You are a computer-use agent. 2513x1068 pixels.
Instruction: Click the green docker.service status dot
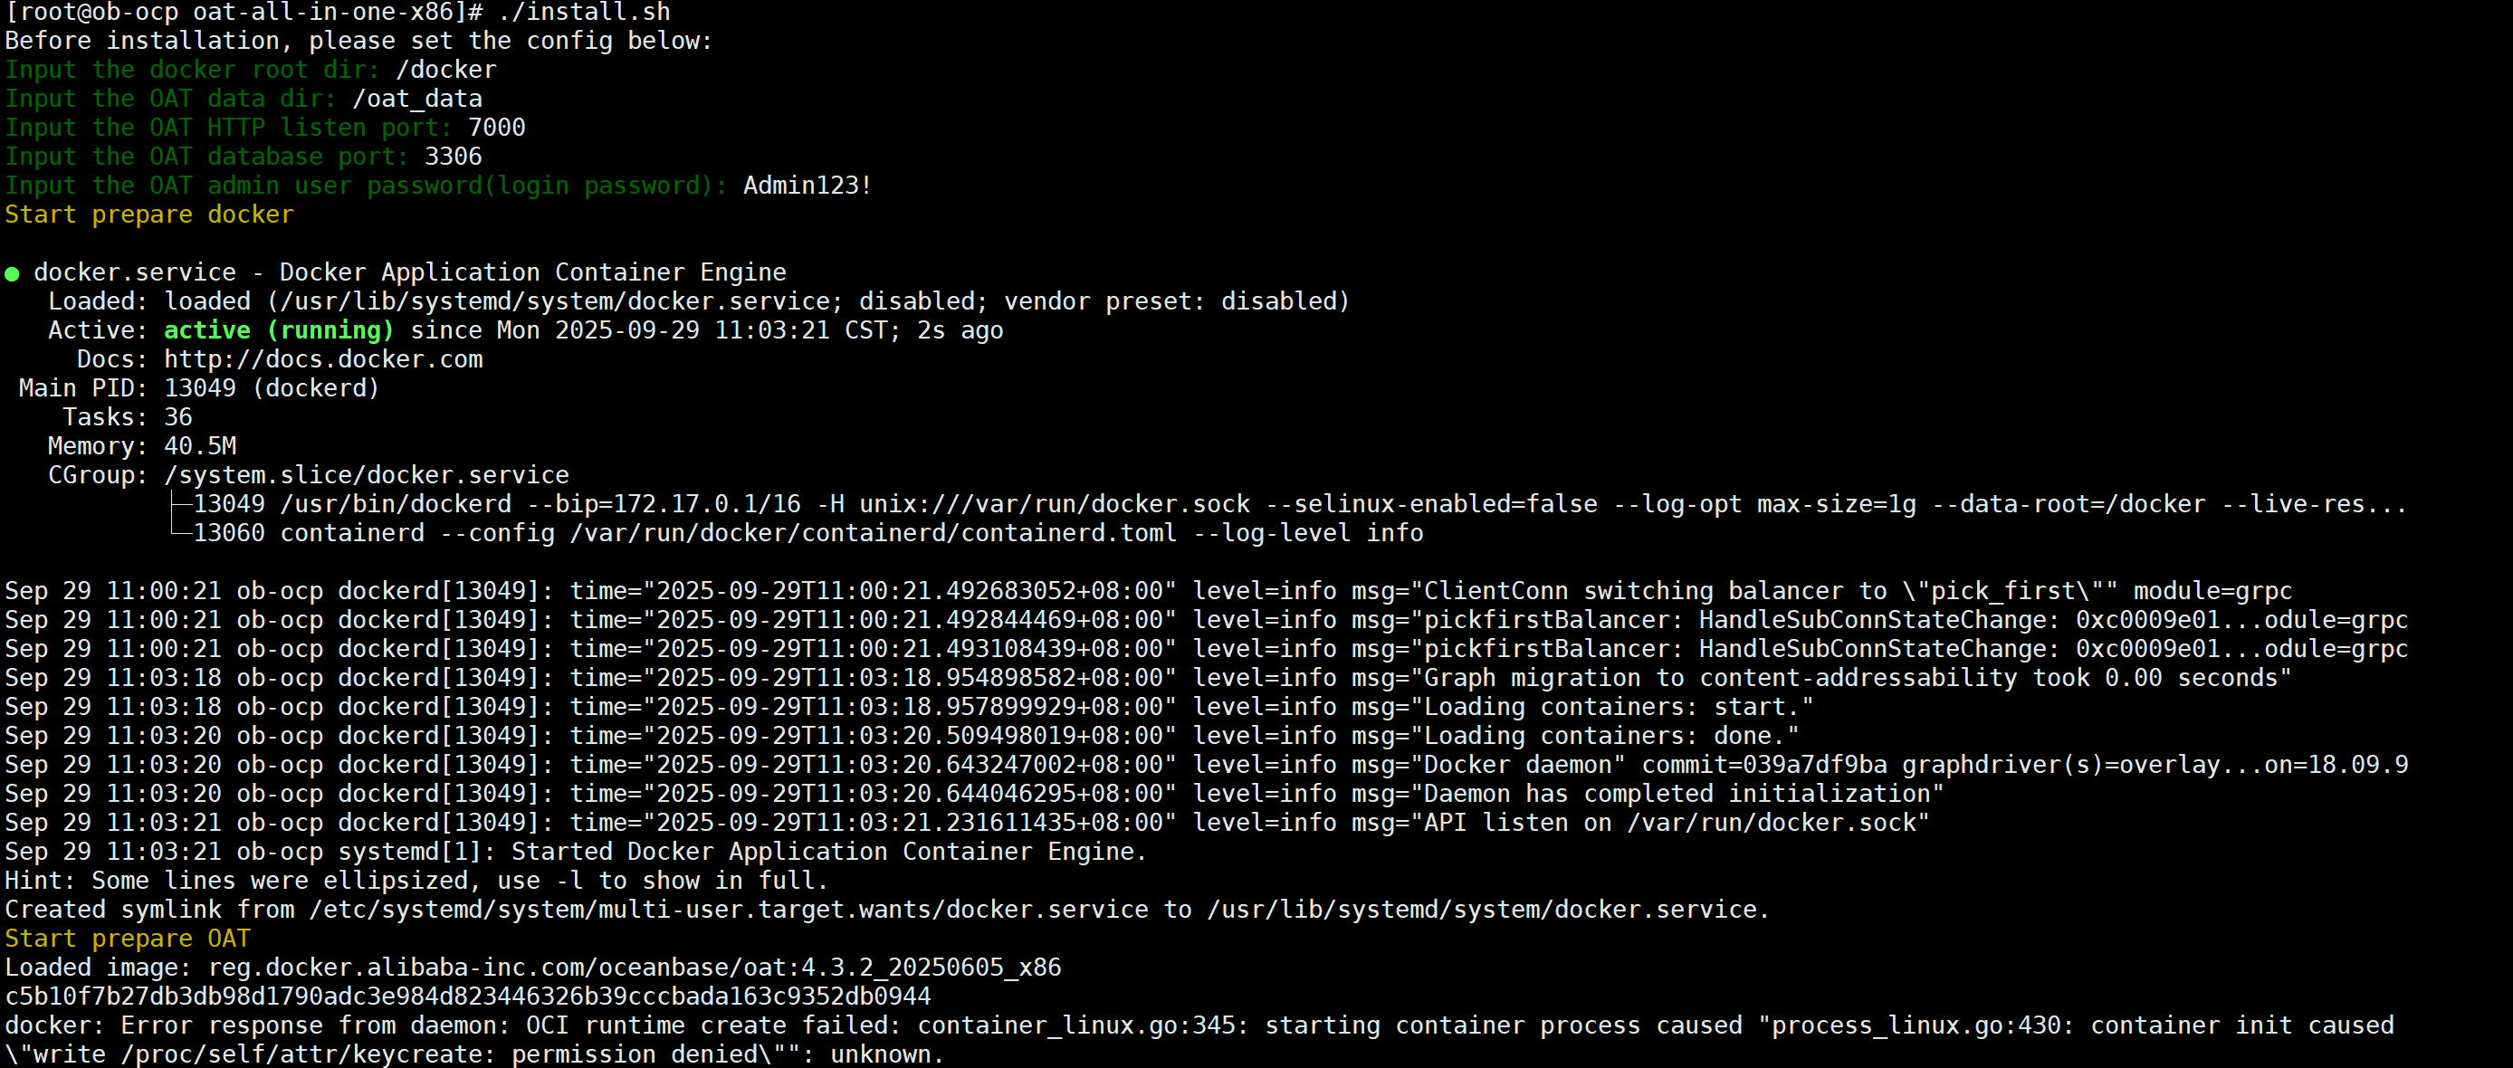[13, 274]
